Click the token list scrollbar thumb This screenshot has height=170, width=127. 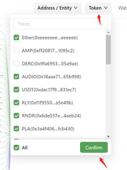108,49
